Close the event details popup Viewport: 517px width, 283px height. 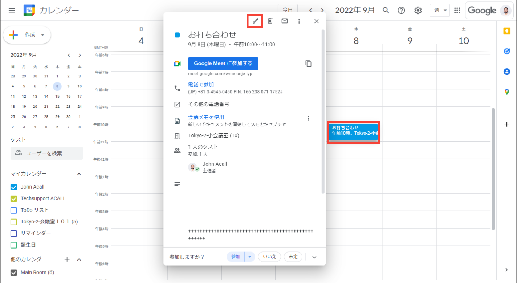click(316, 21)
